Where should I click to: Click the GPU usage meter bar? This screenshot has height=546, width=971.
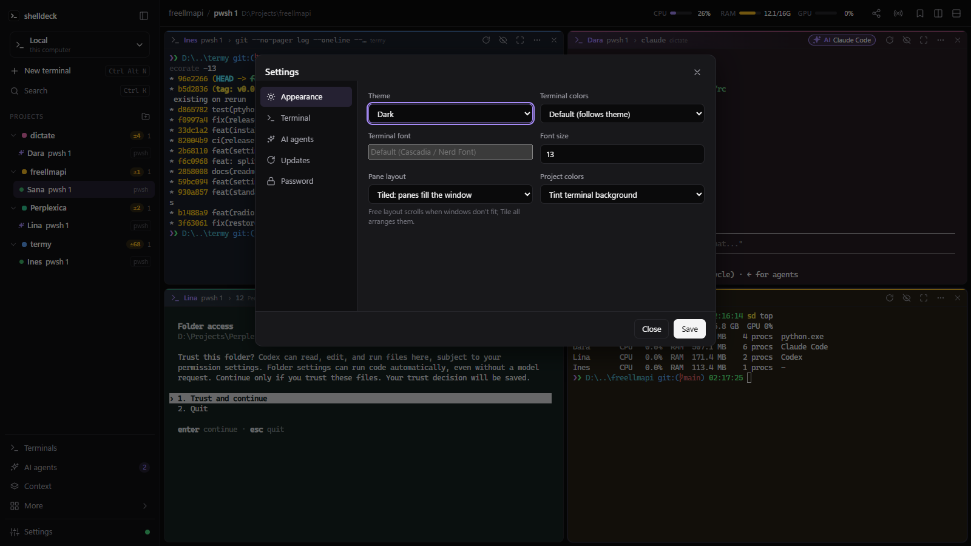[x=827, y=13]
